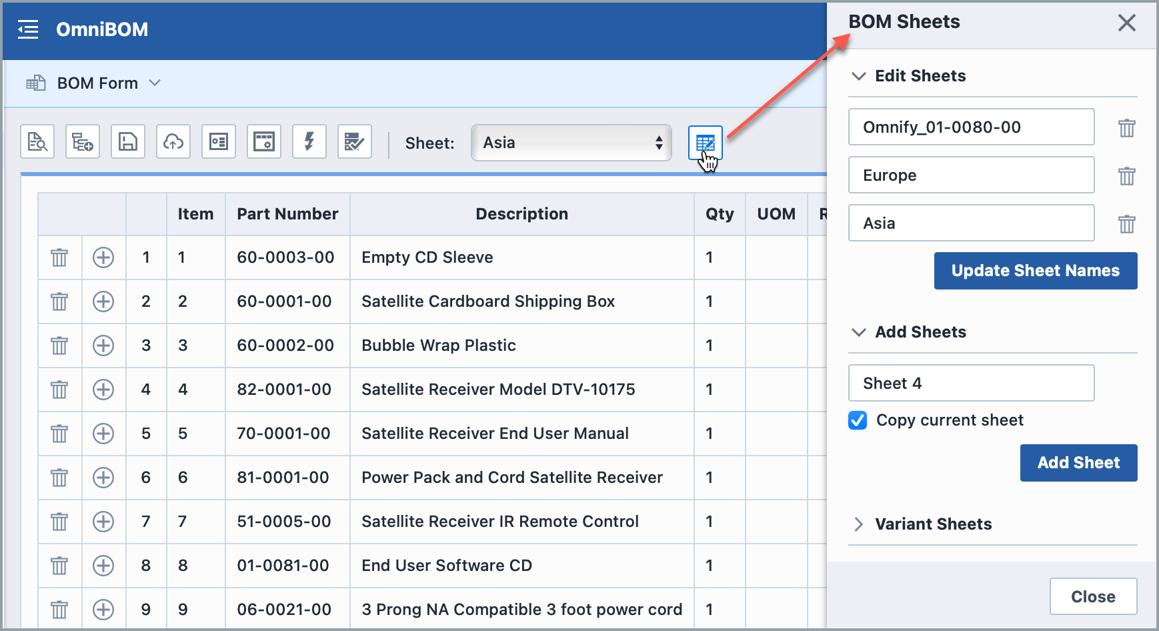The width and height of the screenshot is (1159, 631).
Task: Delete the Europe sheet with trash icon
Action: click(x=1126, y=176)
